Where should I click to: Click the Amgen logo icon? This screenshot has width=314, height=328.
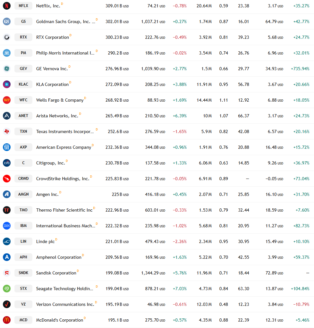(7, 194)
